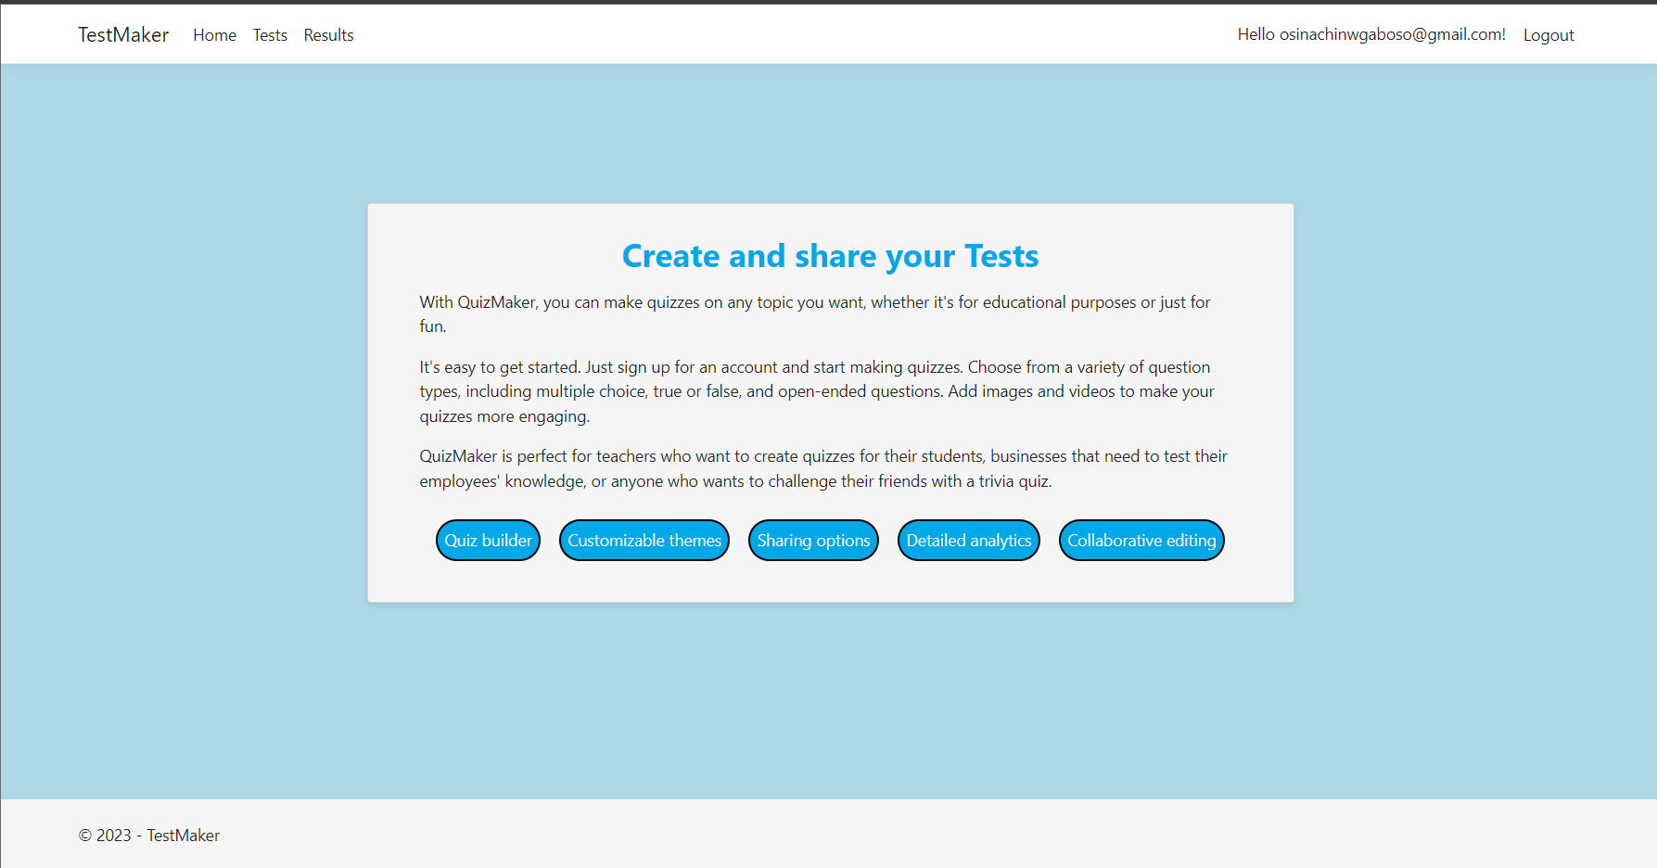Click the paragraph about teachers and businesses
Screen dimensions: 1657x868
[822, 468]
